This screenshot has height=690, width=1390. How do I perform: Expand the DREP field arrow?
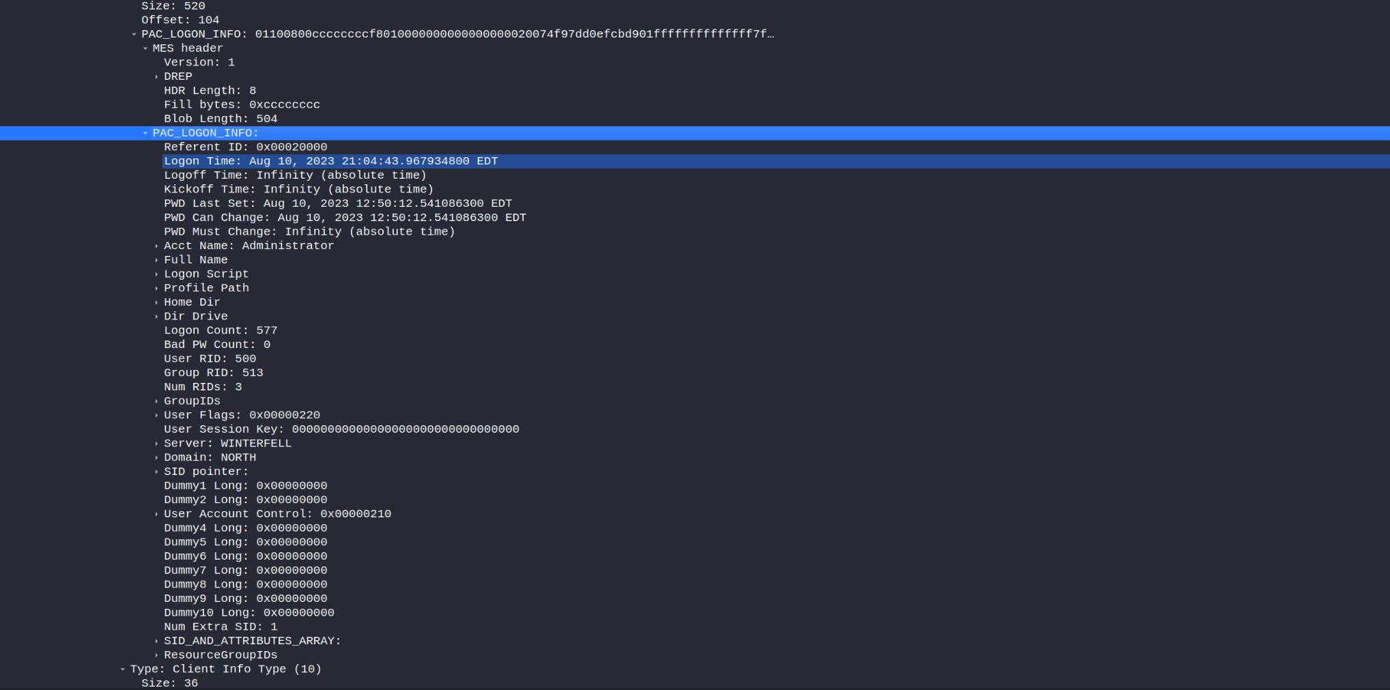(156, 77)
